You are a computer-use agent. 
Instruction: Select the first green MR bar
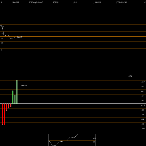[13, 97]
